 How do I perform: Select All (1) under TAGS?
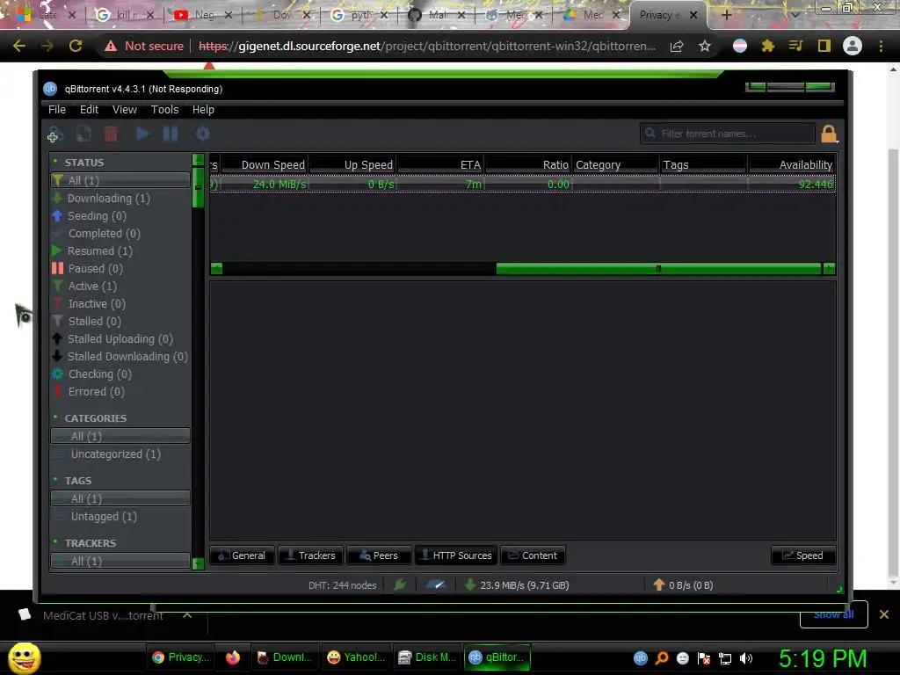coord(120,499)
